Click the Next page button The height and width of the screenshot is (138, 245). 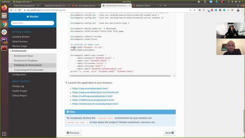170,133
